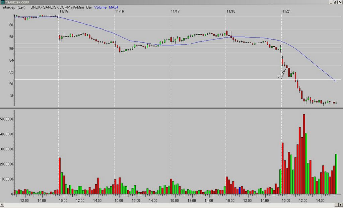Click the tallest red volume bar above 5000000
Viewport: 343px width, 208px height.
pyautogui.click(x=304, y=154)
